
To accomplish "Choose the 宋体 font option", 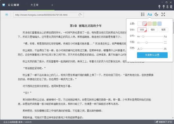I will coord(142,30).
